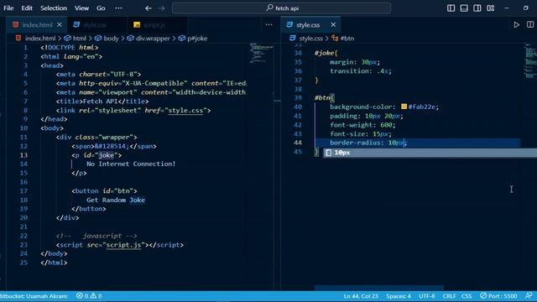The image size is (537, 302).
Task: Place cursor on 'transition: .4s;' line
Action: pyautogui.click(x=360, y=70)
